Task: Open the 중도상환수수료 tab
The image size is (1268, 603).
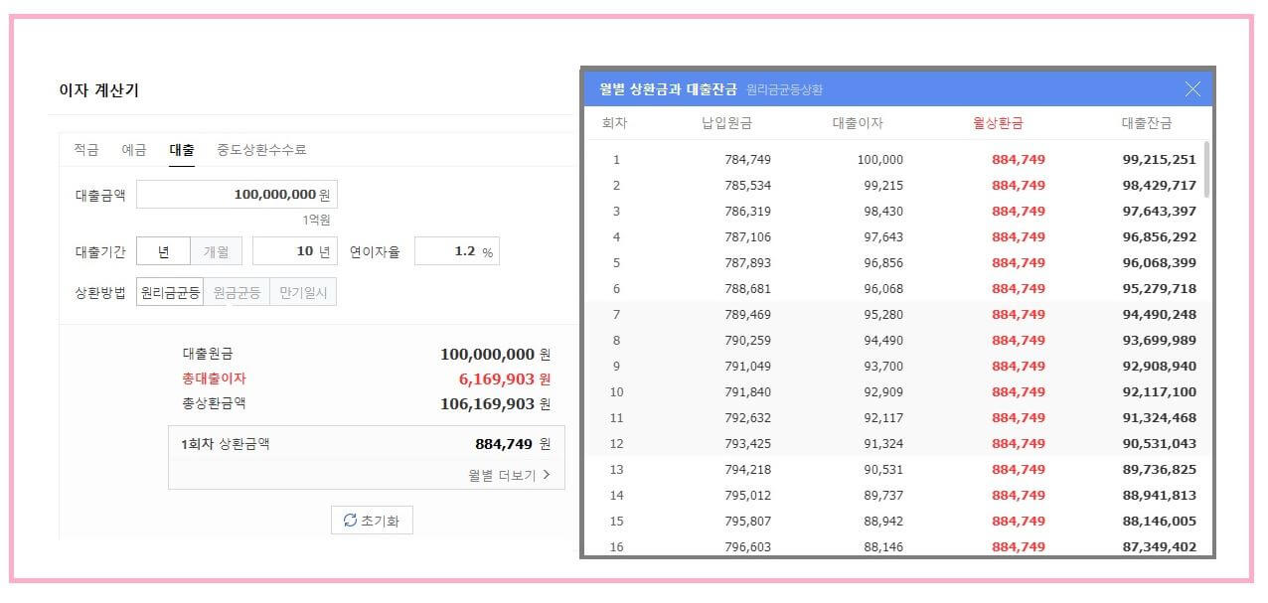Action: click(x=261, y=150)
